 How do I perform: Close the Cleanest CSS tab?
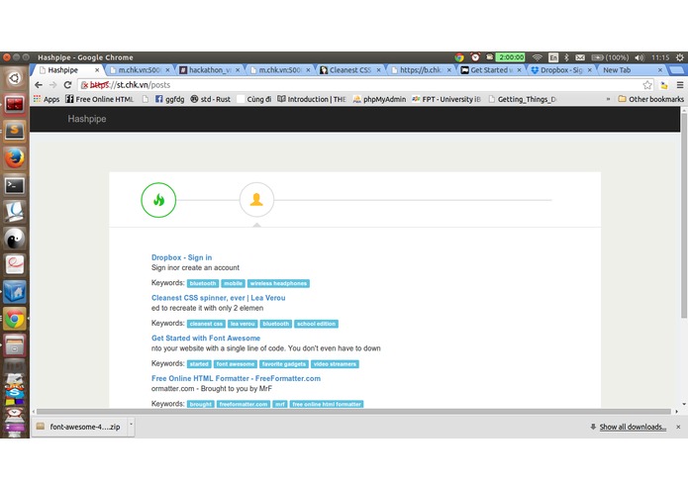point(379,70)
